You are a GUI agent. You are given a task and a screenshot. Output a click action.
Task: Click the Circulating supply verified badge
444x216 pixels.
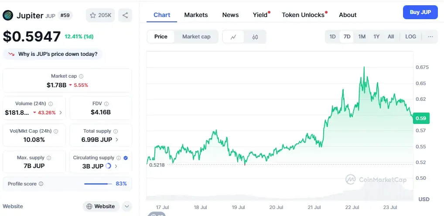[x=126, y=158]
